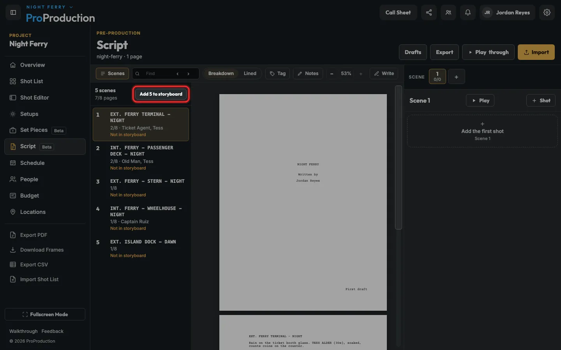Open the Export menu

click(445, 52)
